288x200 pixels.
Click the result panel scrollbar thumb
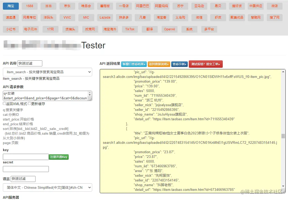pos(283,136)
